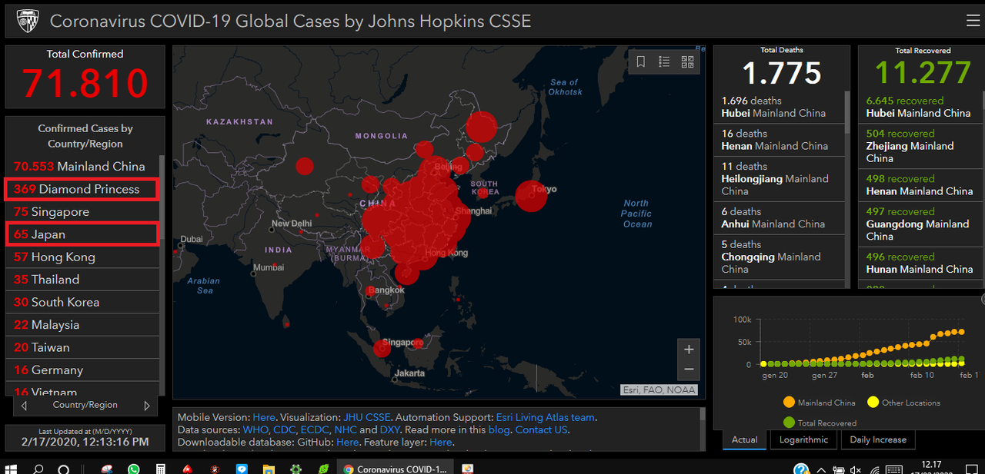Select the Country/Region tab below list
Viewport: 985px width, 474px height.
coord(85,405)
